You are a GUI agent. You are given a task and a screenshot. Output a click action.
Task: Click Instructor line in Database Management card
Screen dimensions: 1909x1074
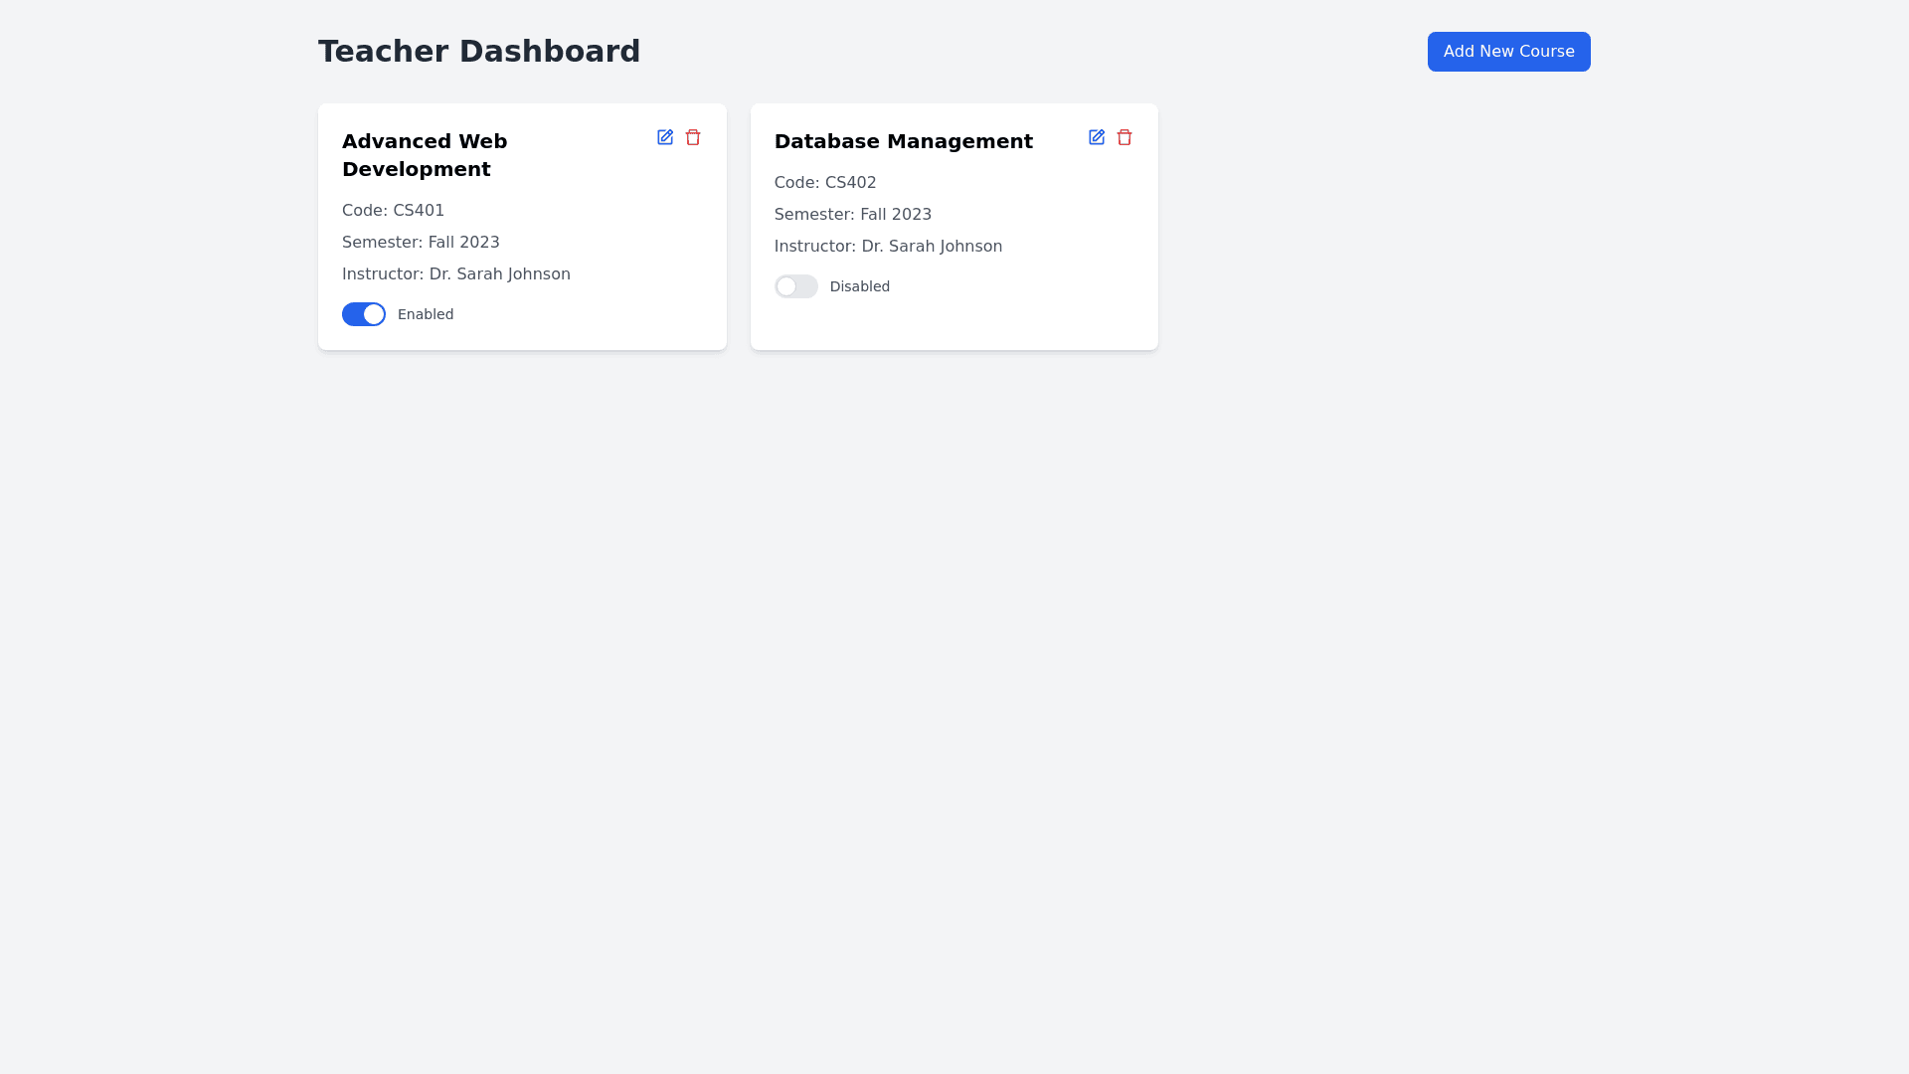coord(888,247)
